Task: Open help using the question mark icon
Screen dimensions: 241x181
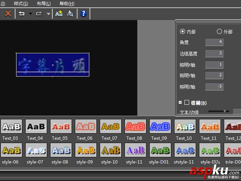Action: pos(83,13)
